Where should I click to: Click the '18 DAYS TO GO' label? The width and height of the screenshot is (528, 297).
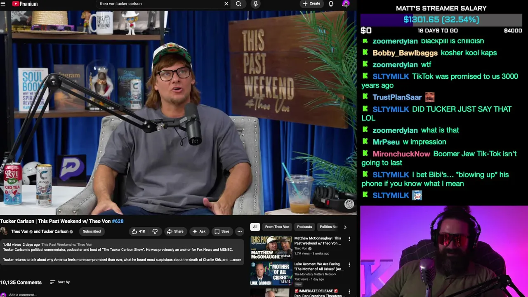click(x=438, y=31)
